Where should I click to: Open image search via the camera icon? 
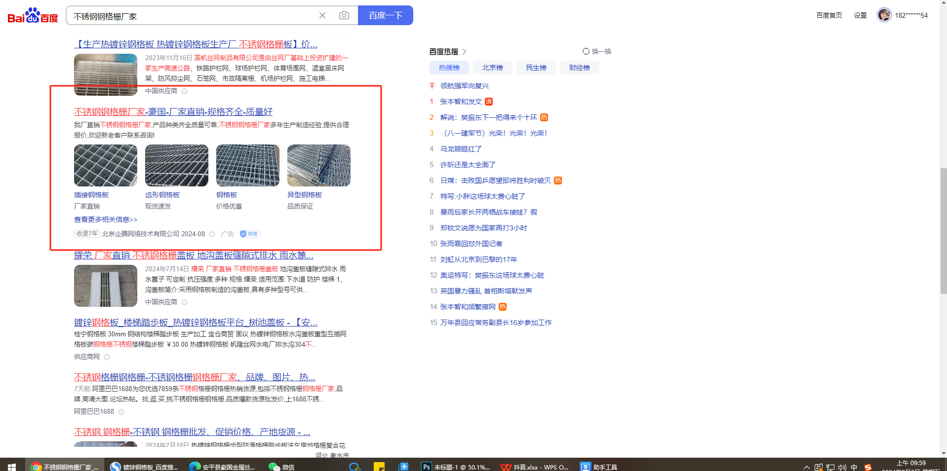pos(344,15)
